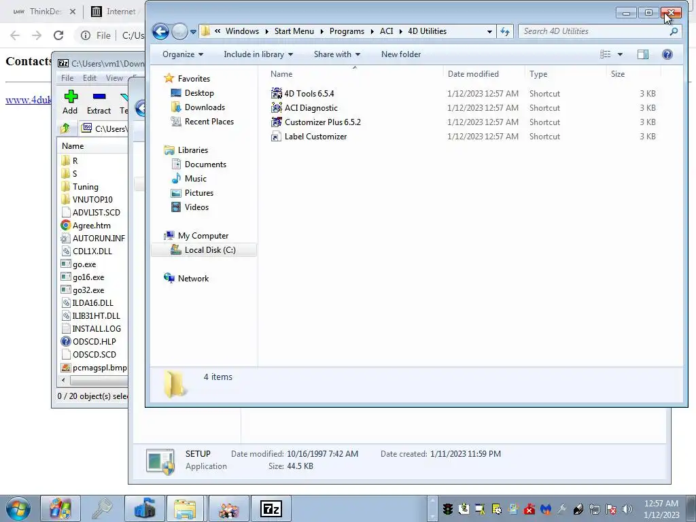This screenshot has width=696, height=522.
Task: Open View menu in 7-Zip window
Action: 114,78
